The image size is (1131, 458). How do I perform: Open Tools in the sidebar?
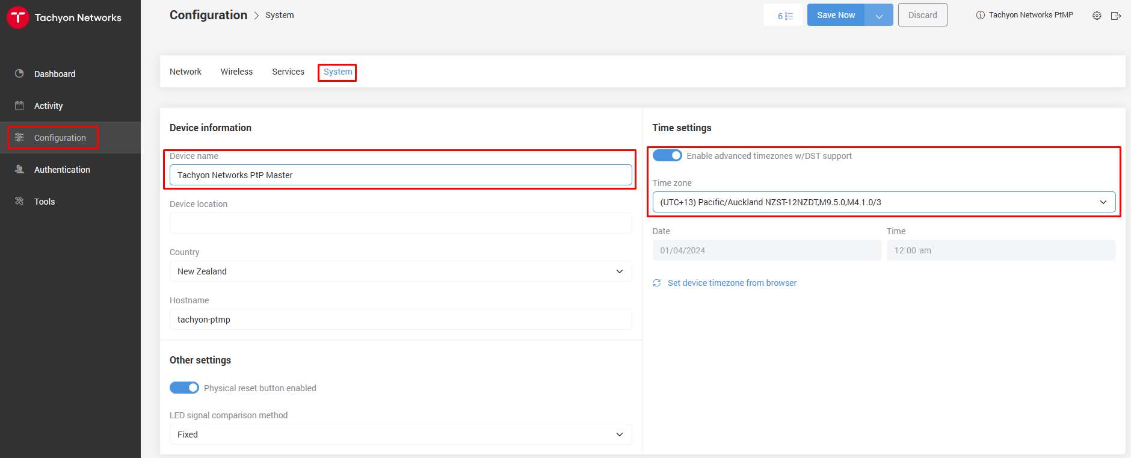coord(70,201)
